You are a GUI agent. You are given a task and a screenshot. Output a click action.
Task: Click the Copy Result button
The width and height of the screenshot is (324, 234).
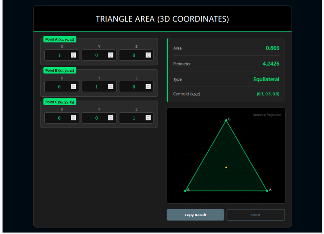tap(195, 215)
